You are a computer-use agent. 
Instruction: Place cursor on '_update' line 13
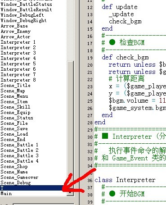121,14
